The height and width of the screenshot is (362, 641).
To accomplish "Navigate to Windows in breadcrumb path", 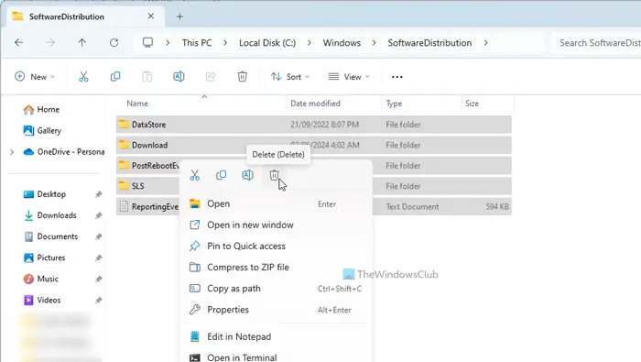I will click(342, 43).
